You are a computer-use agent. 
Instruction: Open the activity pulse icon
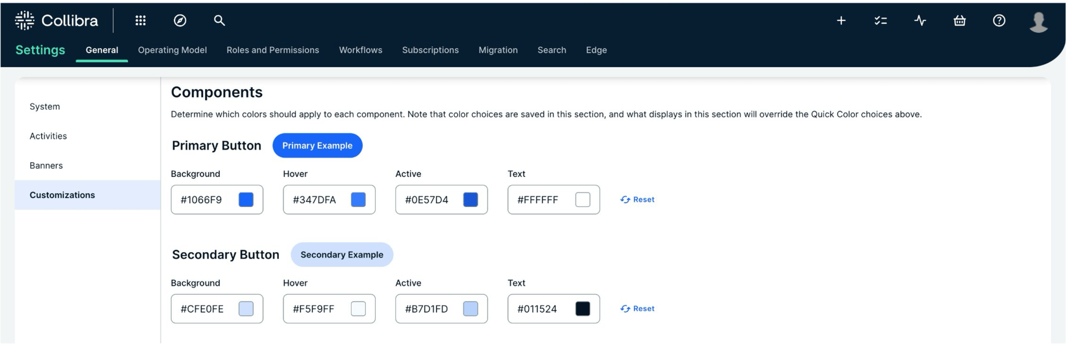pos(920,20)
